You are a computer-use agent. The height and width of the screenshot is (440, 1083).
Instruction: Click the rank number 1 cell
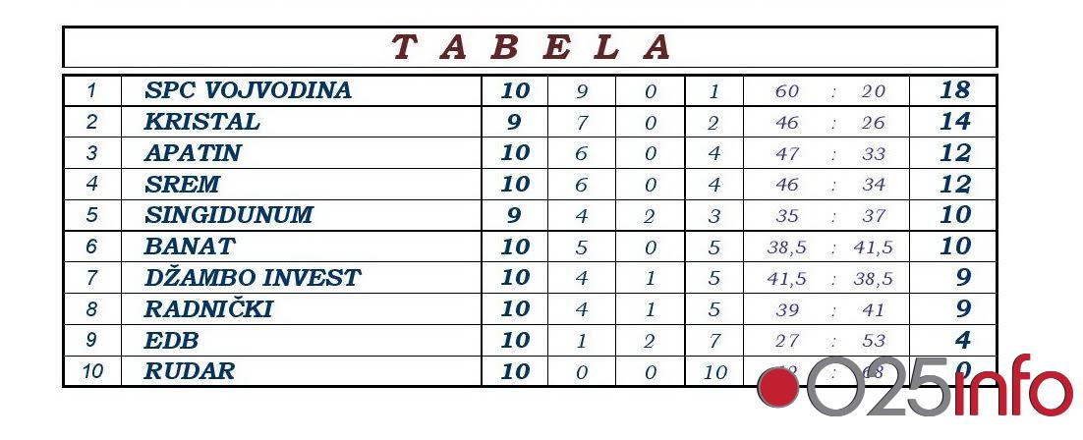pyautogui.click(x=91, y=91)
